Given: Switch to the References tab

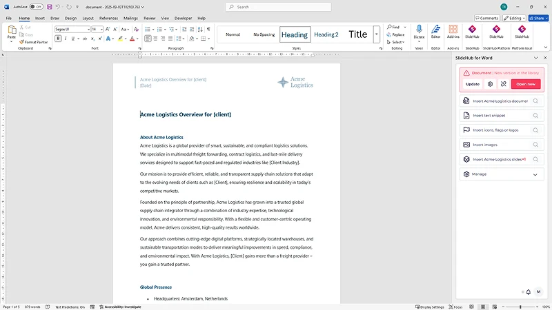Looking at the screenshot, I should [x=108, y=19].
